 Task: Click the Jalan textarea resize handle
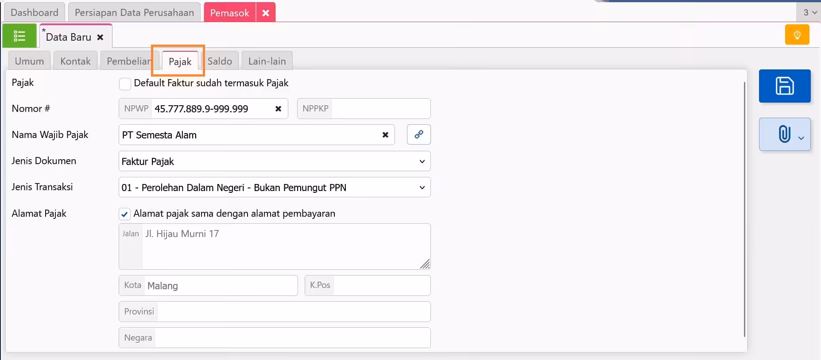tap(425, 264)
